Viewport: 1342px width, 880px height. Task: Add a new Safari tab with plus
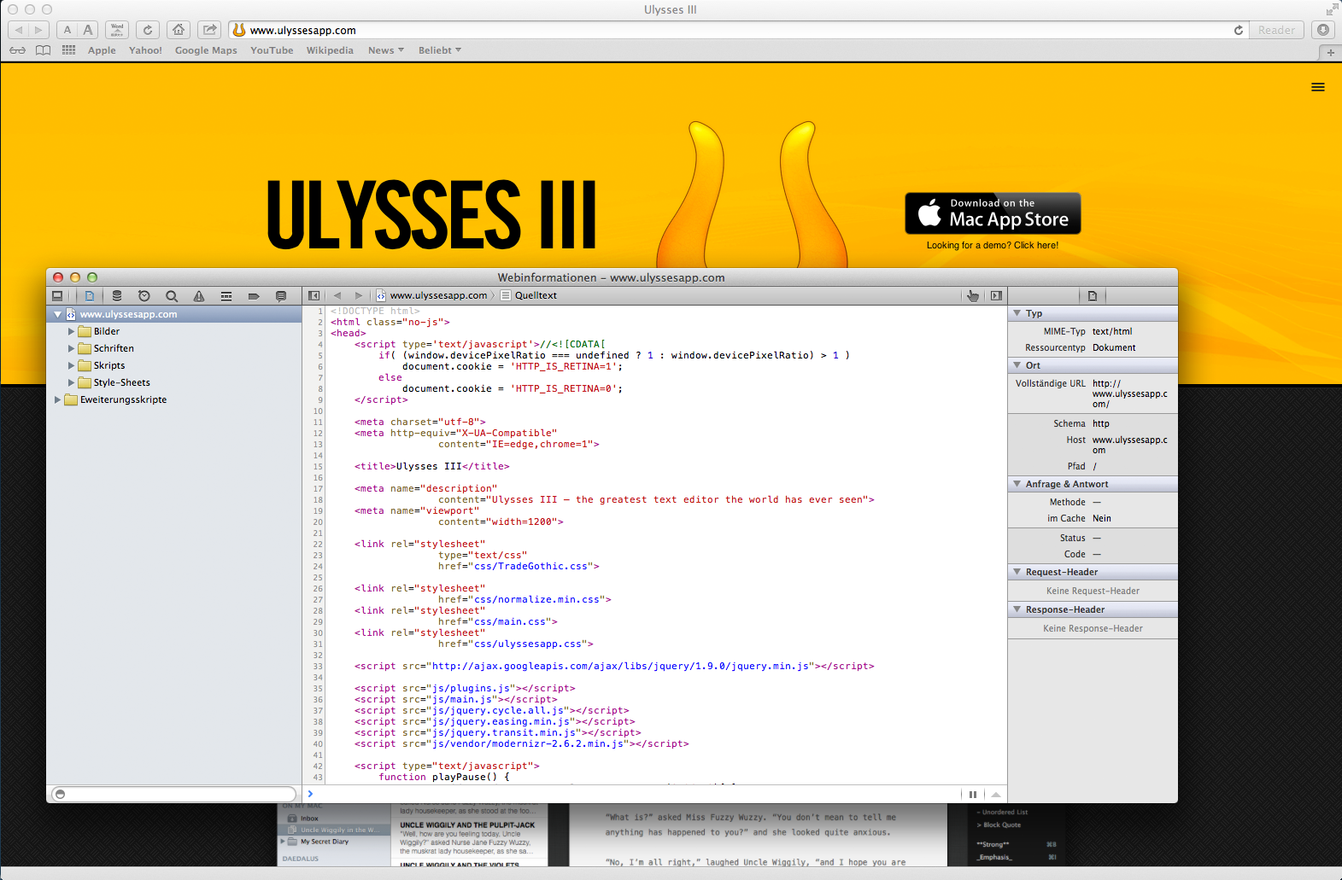(x=1330, y=52)
